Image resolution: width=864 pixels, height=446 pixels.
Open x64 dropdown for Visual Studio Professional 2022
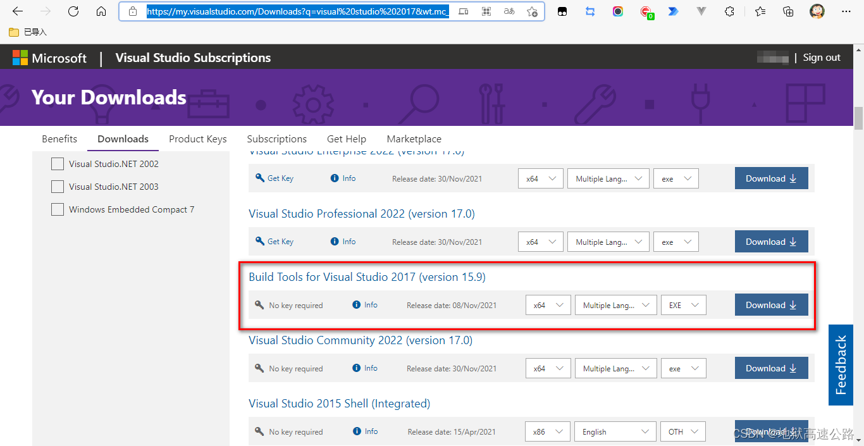tap(540, 242)
